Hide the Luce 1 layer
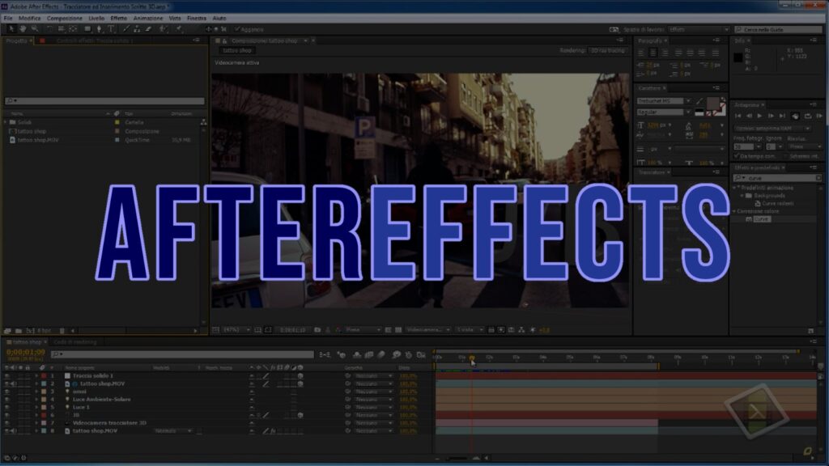Screen dimensions: 829x466 click(x=6, y=408)
